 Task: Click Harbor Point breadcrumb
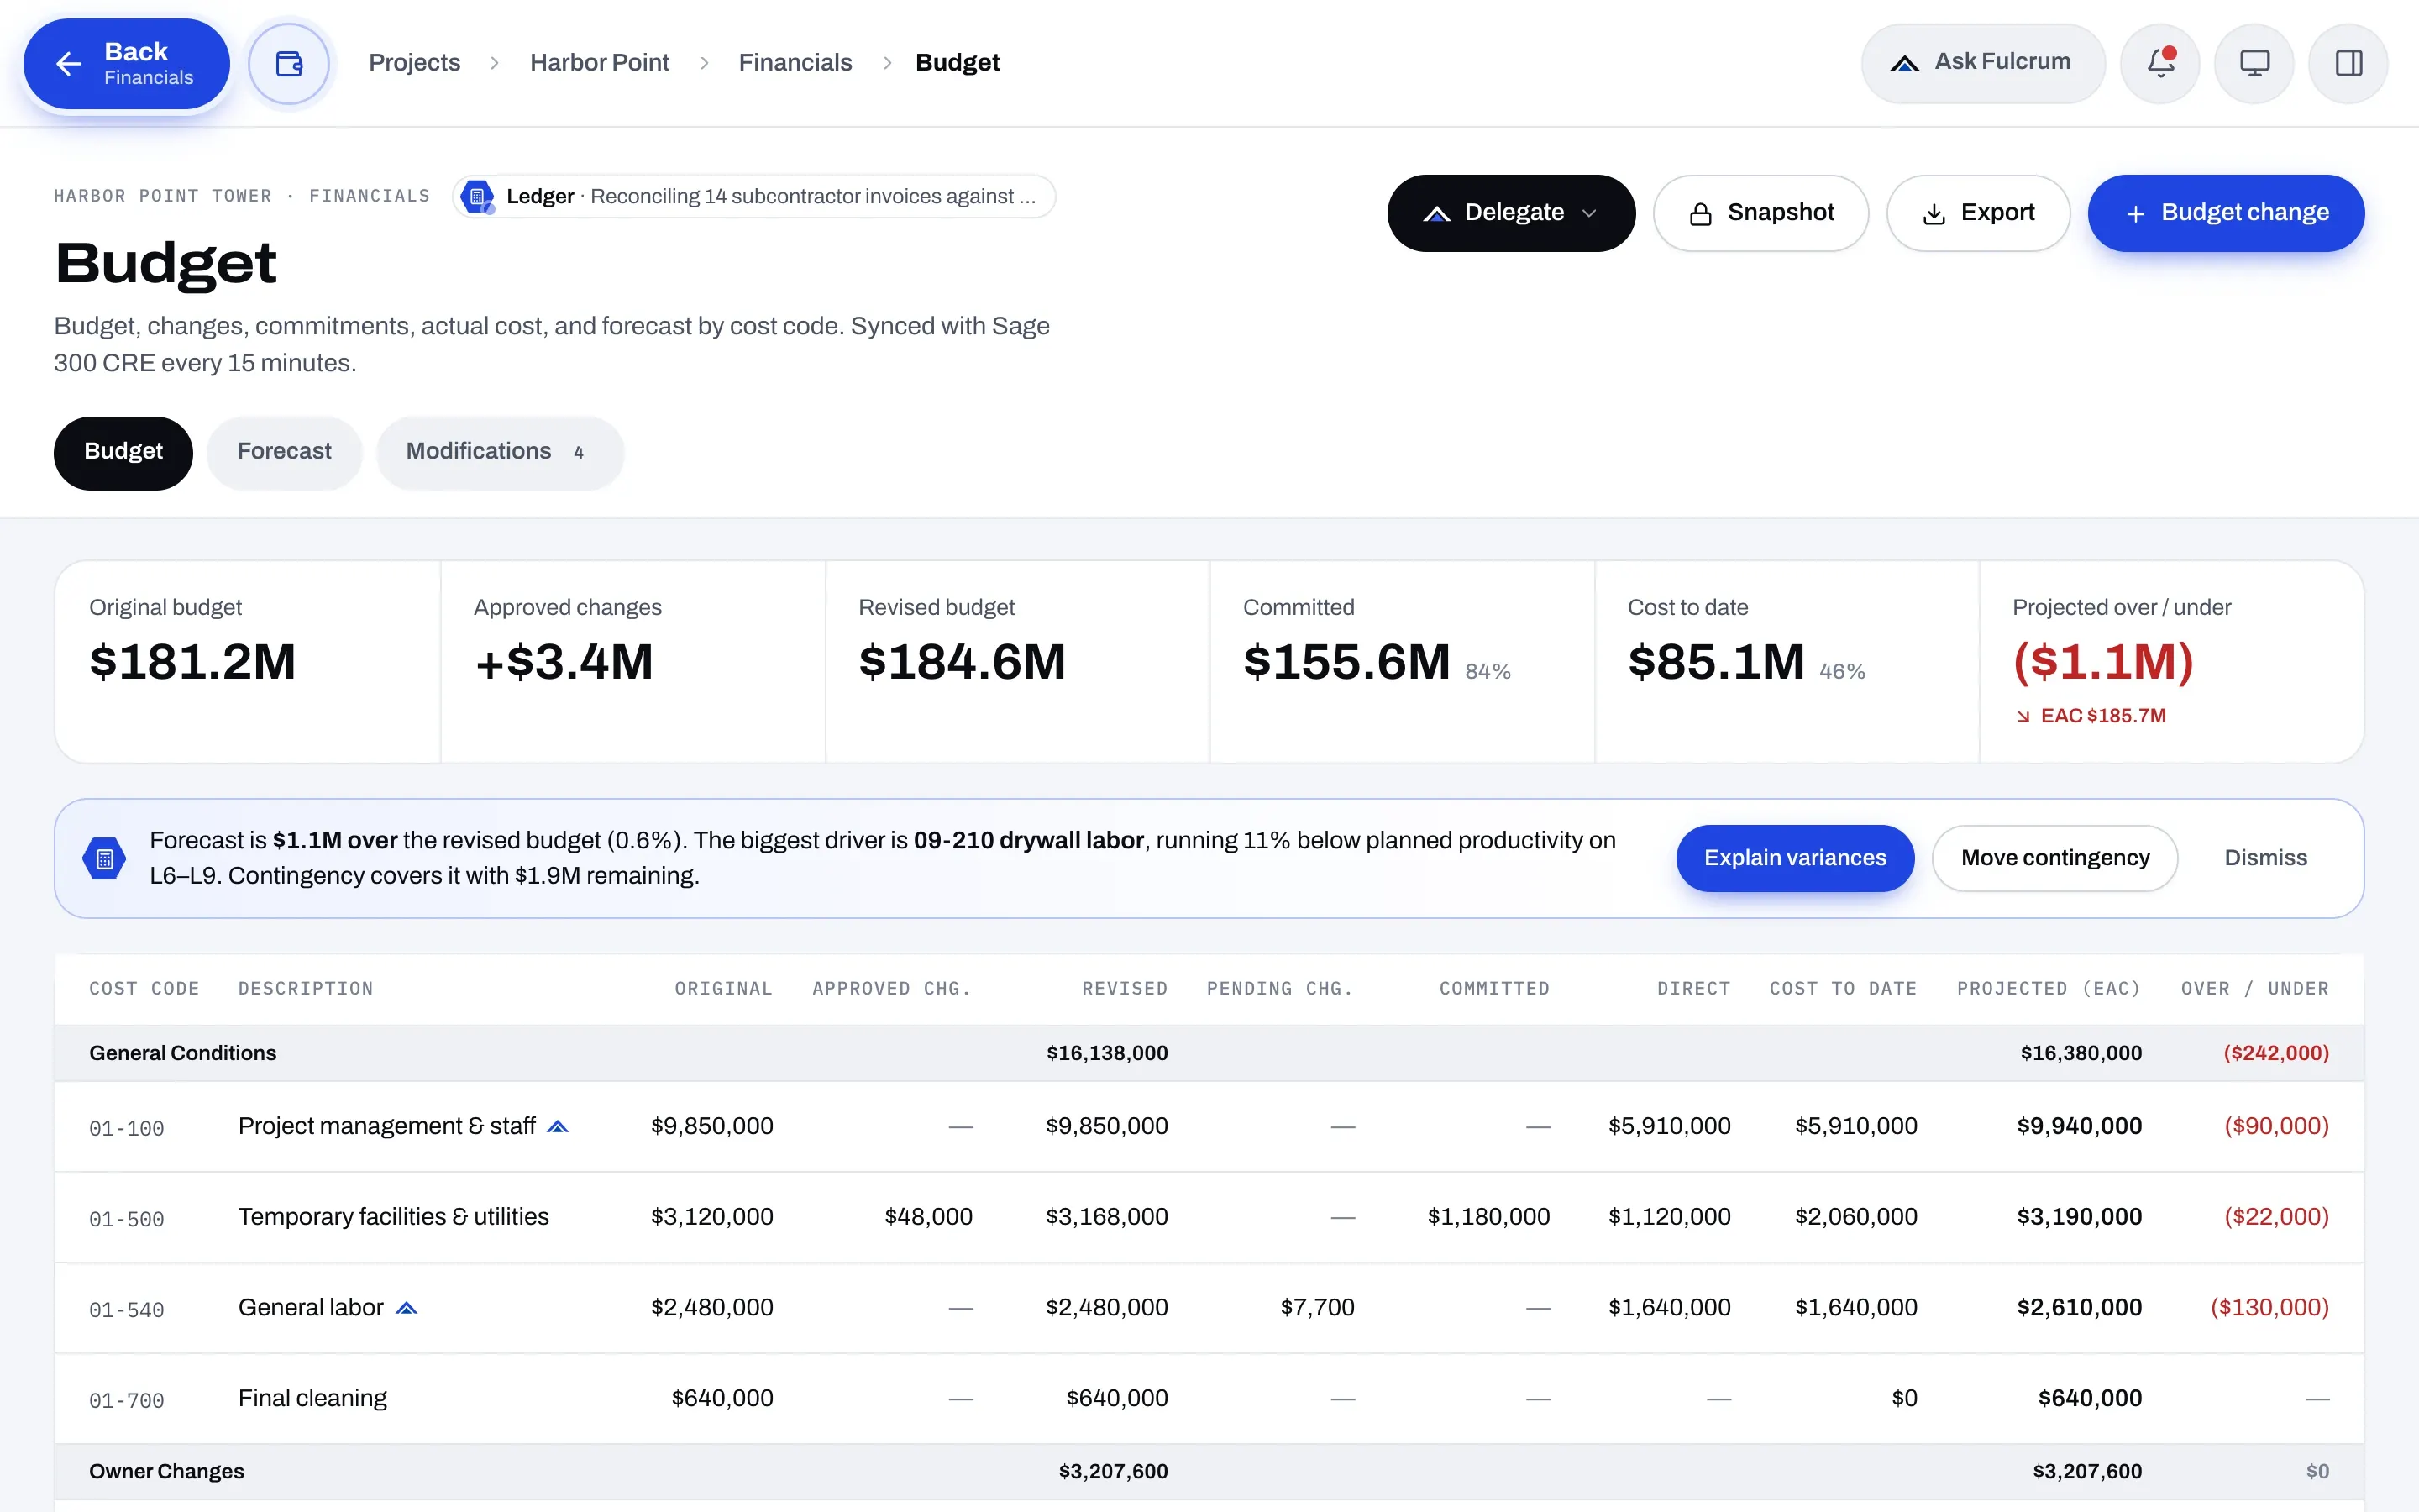click(x=599, y=63)
